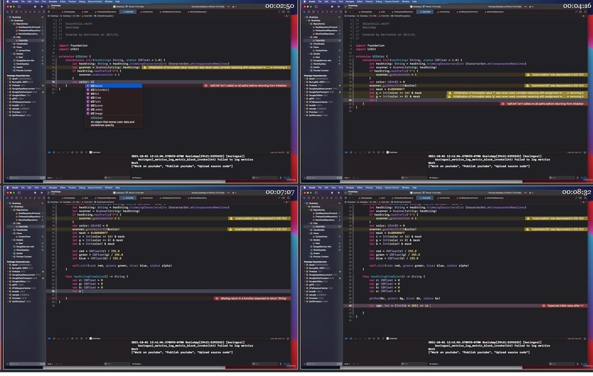Click the red 'self.init' error icon in top-left panel
This screenshot has width=593, height=376.
(206, 86)
